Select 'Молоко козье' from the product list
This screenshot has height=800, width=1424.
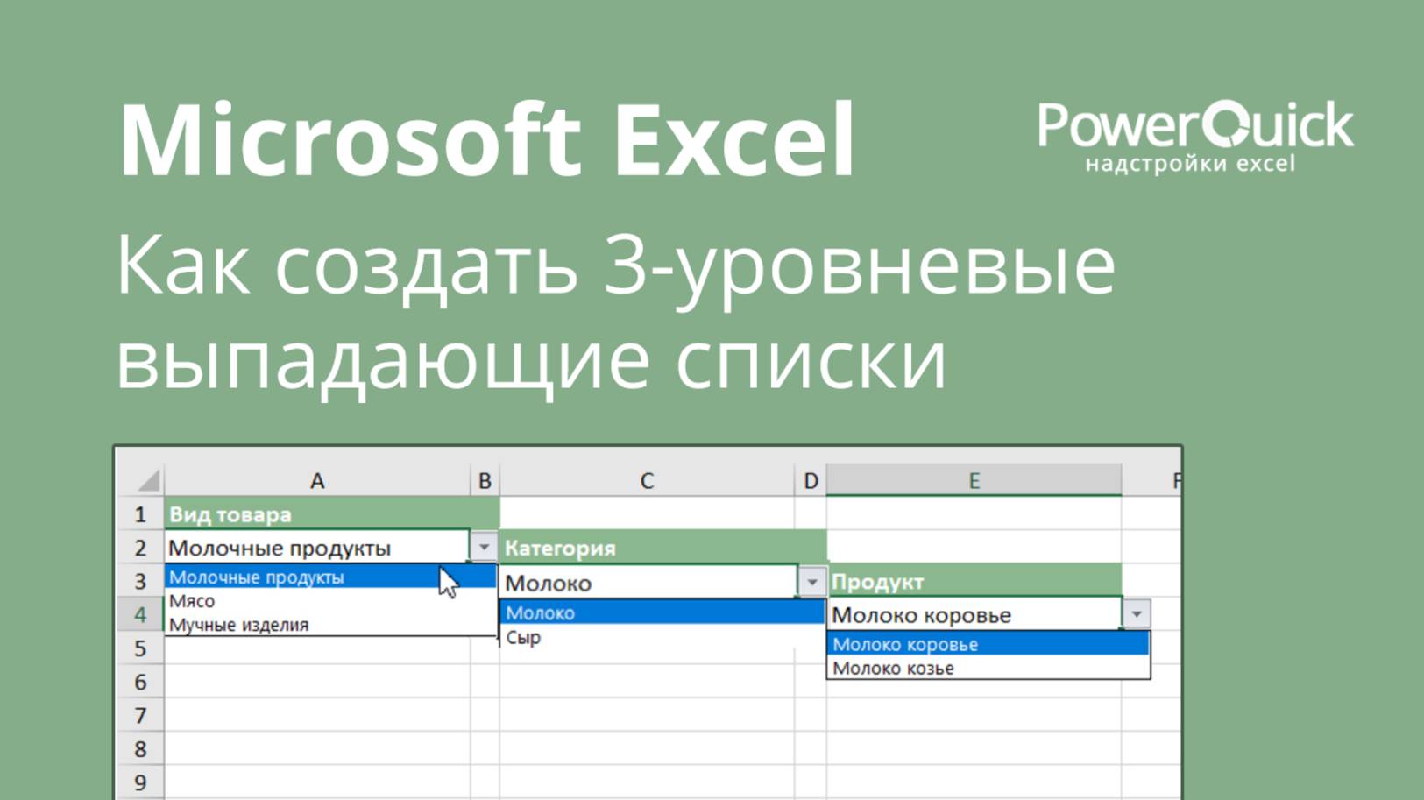click(x=988, y=668)
